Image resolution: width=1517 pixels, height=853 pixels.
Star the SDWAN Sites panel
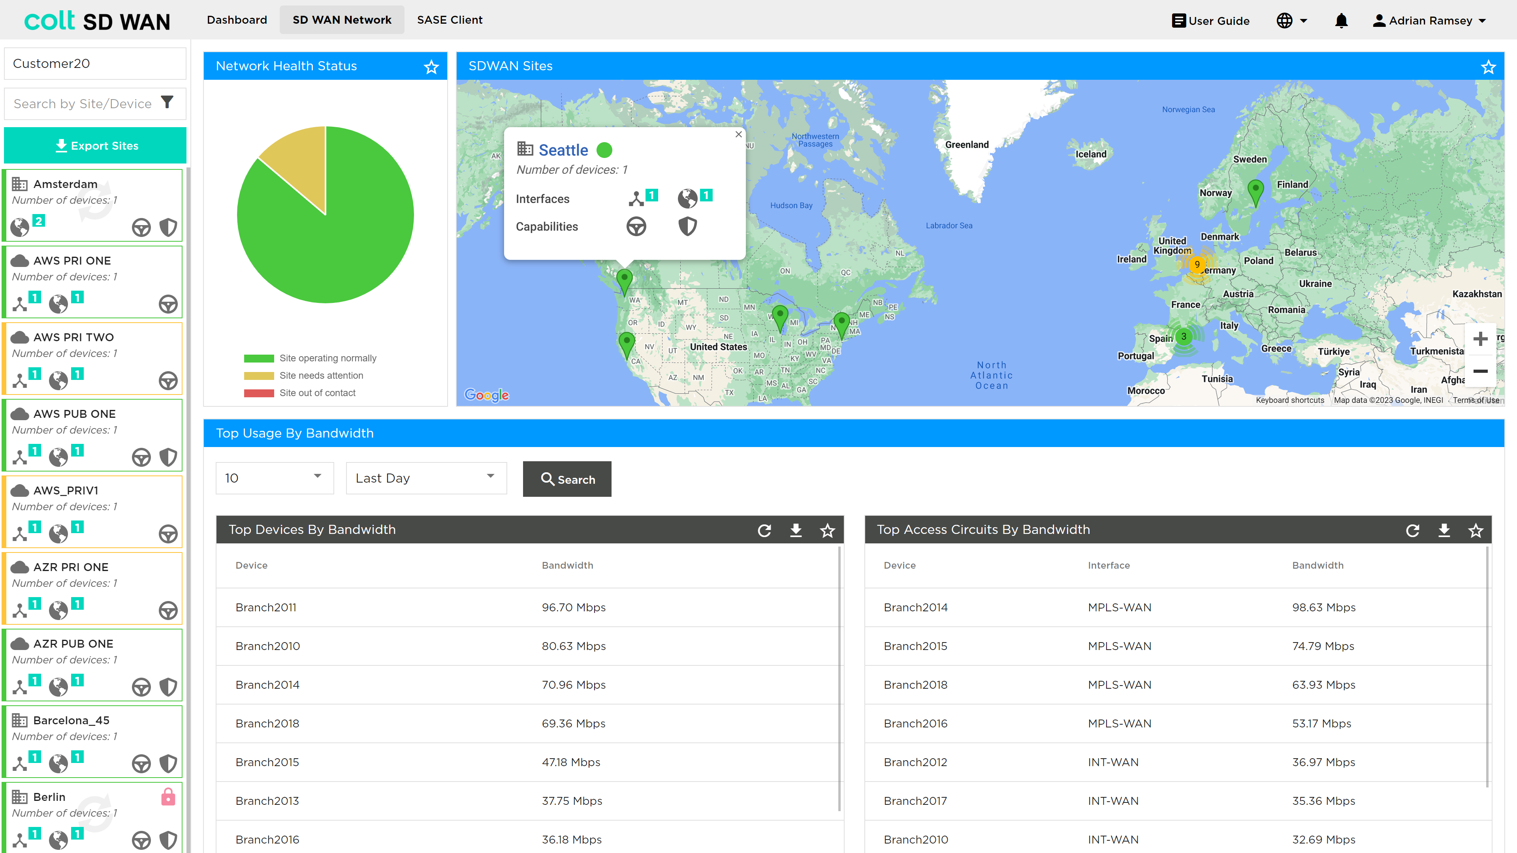1488,66
